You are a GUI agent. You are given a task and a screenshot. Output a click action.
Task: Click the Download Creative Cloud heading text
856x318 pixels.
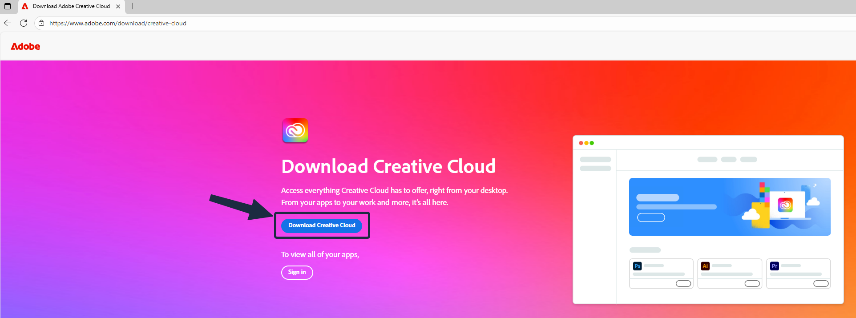click(x=388, y=166)
